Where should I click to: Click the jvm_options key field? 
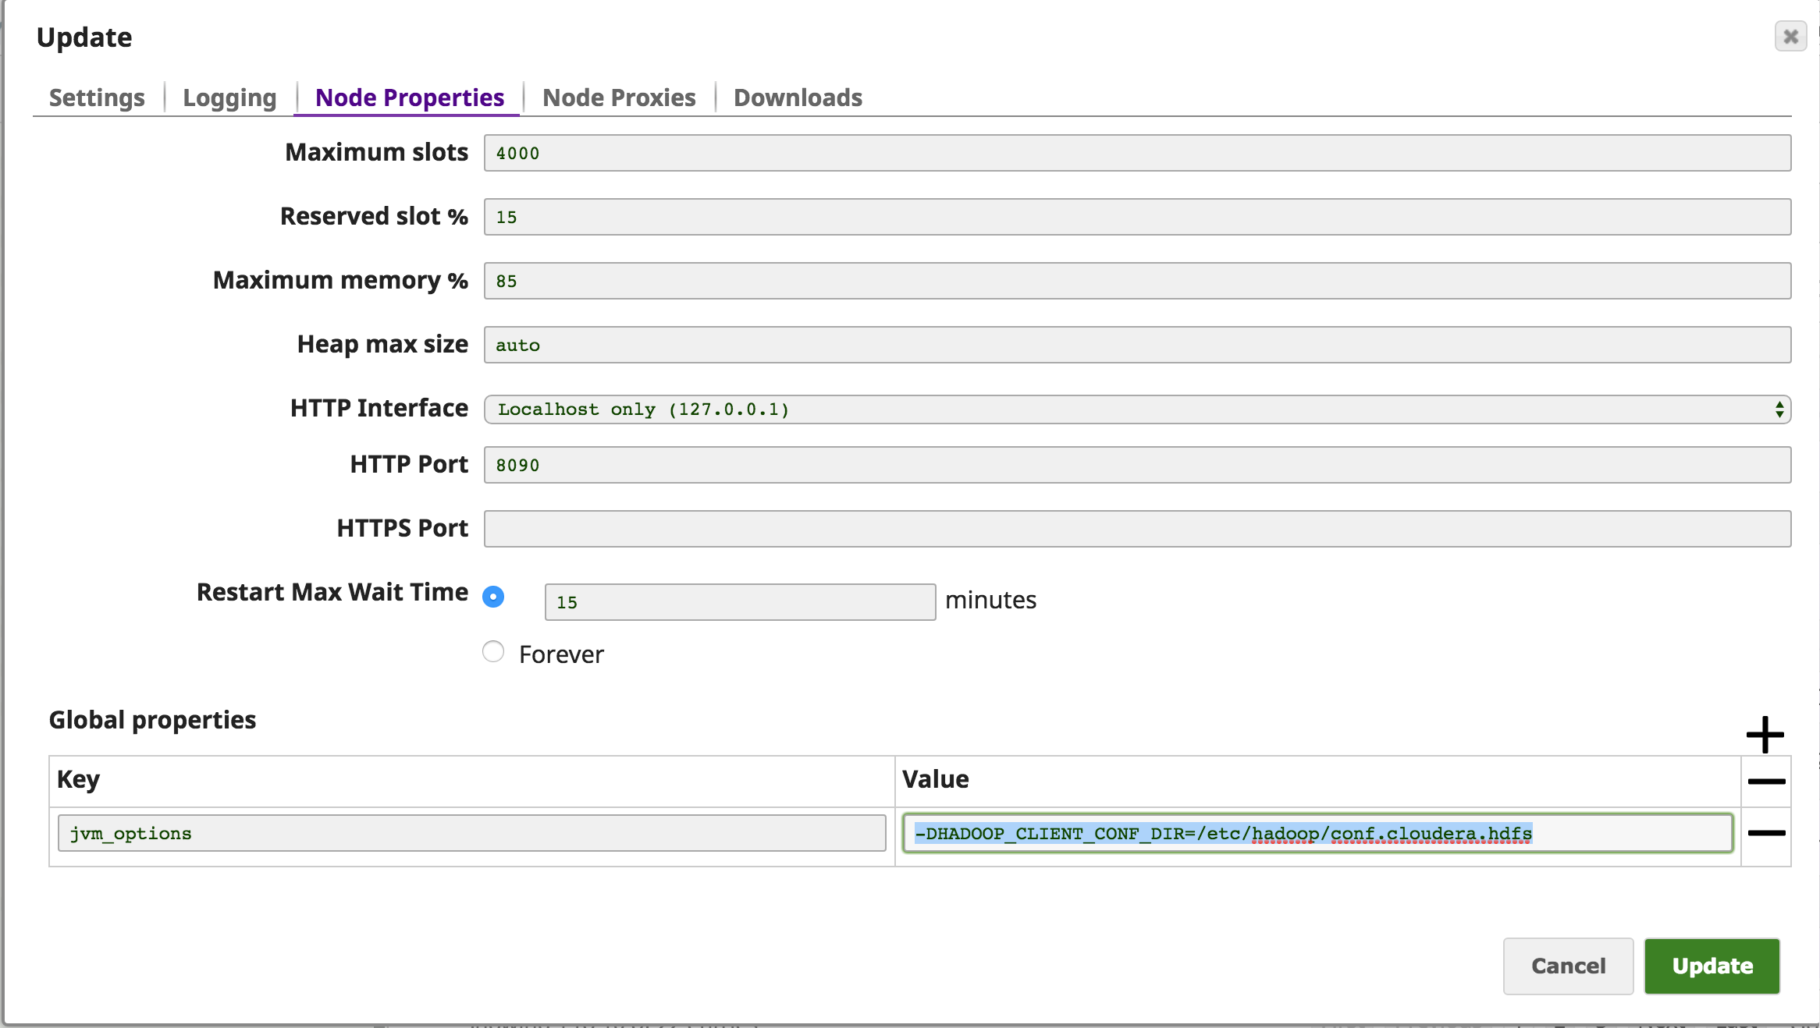click(471, 833)
